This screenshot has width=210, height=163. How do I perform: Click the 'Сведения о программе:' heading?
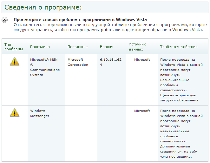pos(43,7)
